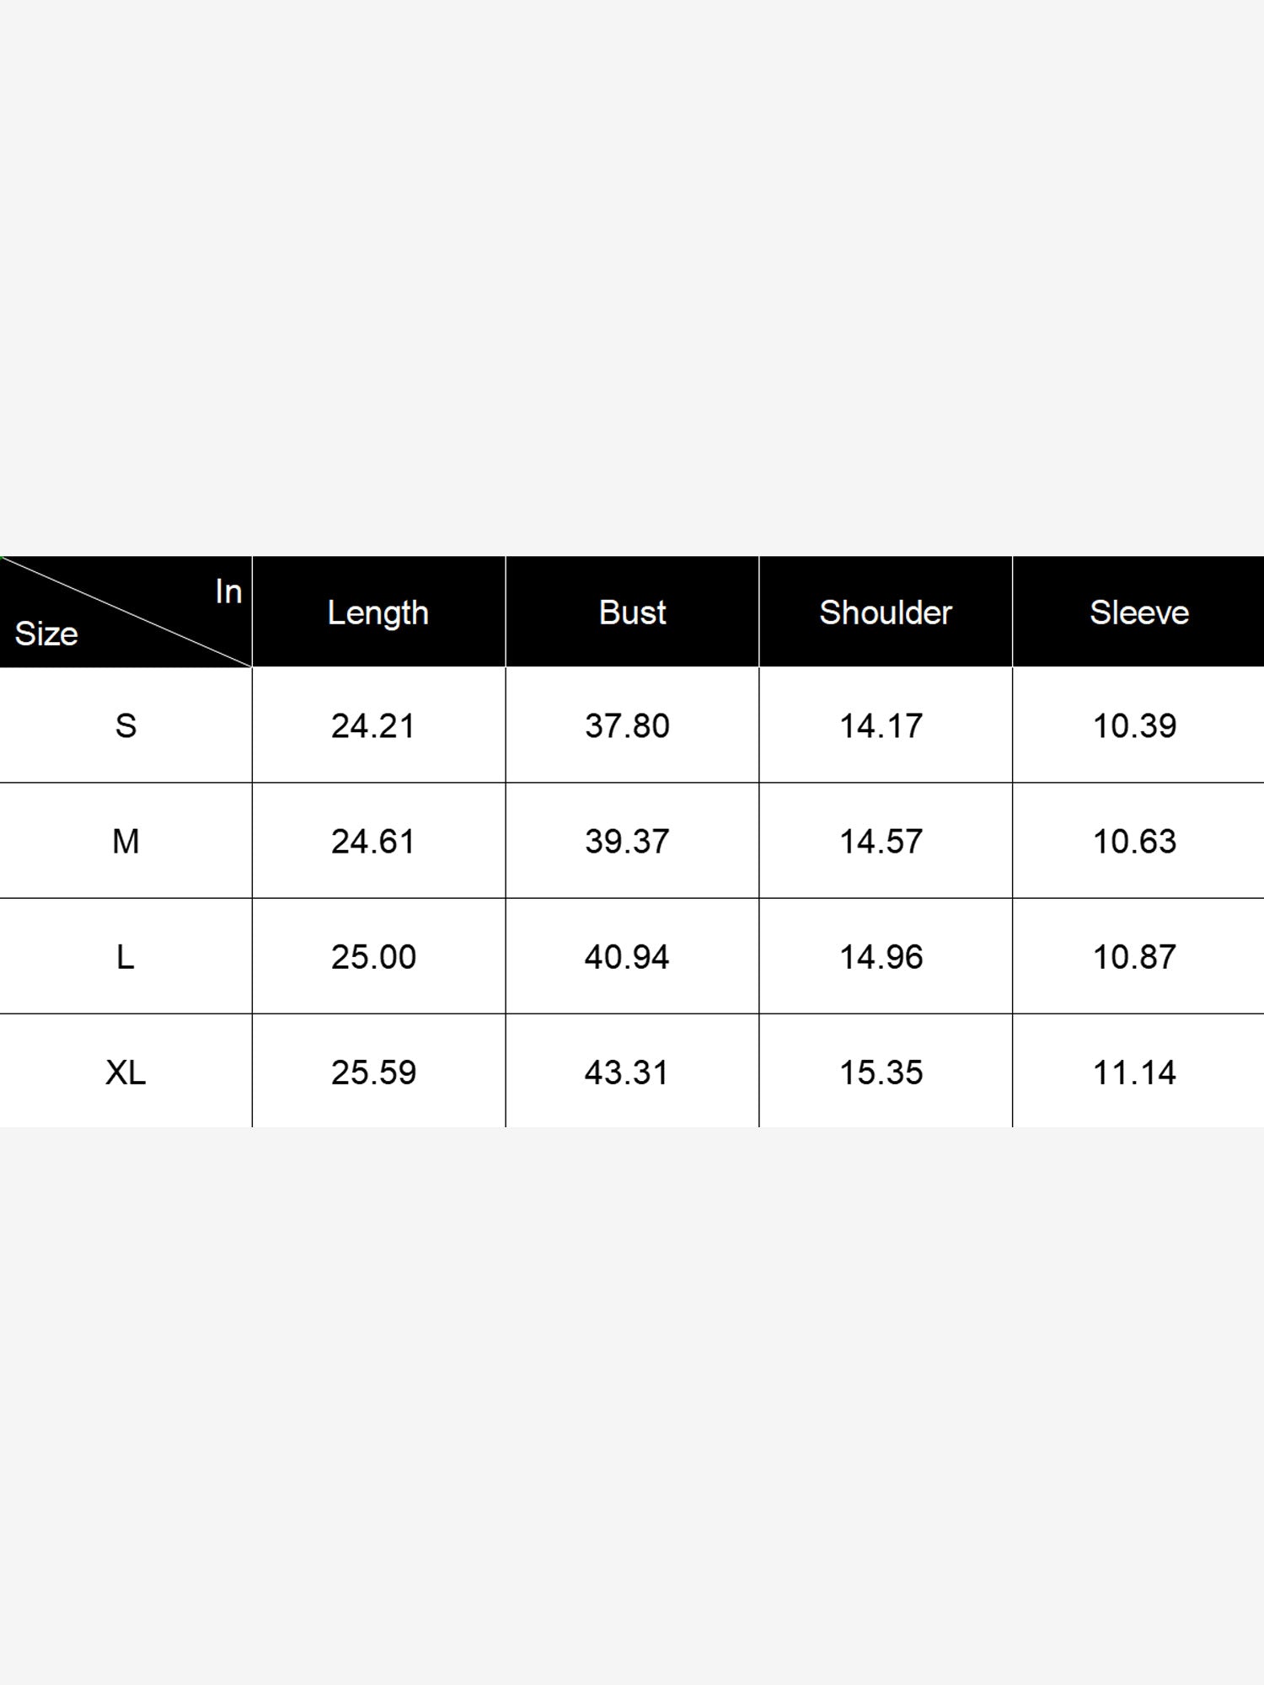Click the 14.17 shoulder value
1264x1685 pixels.
pyautogui.click(x=881, y=725)
